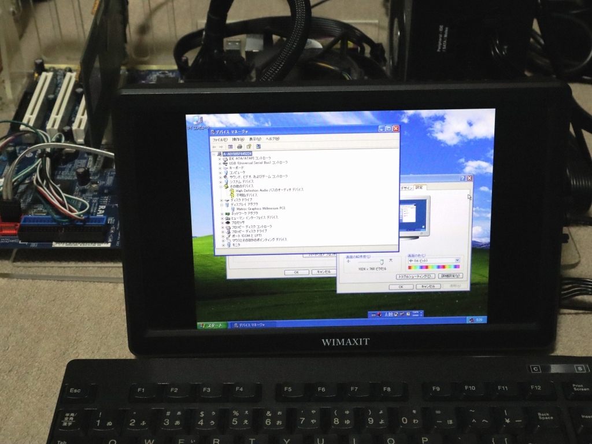Click キャンセル in the display properties dialog
Image resolution: width=592 pixels, height=444 pixels.
pyautogui.click(x=428, y=287)
